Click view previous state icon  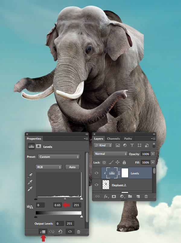pos(52,232)
